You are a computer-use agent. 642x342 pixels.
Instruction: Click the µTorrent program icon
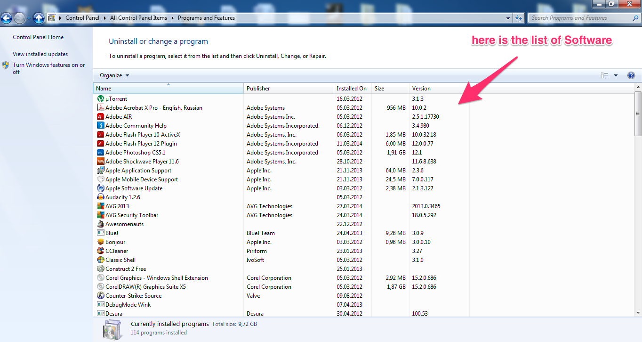[100, 99]
